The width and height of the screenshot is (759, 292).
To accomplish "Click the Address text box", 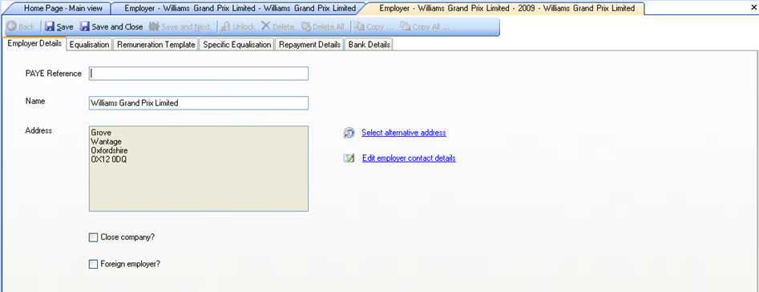I will pos(199,169).
